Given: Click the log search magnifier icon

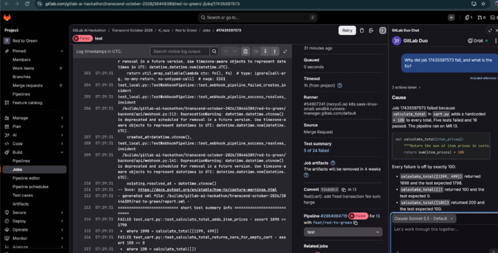Looking at the screenshot, I should pyautogui.click(x=214, y=51).
